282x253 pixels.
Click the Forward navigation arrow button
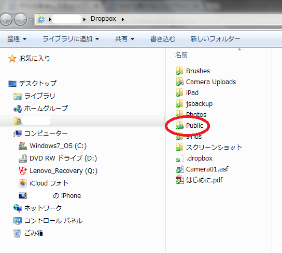20,19
